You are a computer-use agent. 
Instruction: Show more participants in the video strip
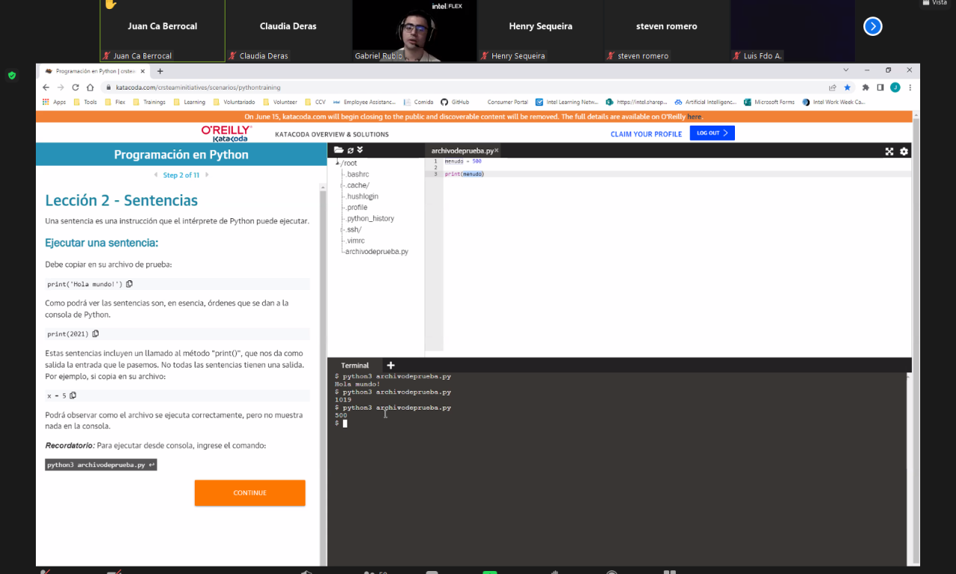872,27
